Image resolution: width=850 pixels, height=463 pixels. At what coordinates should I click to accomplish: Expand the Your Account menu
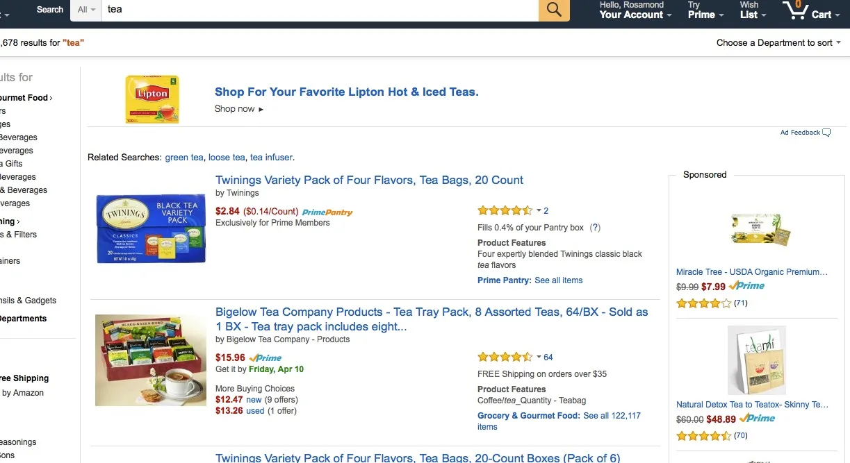click(635, 15)
